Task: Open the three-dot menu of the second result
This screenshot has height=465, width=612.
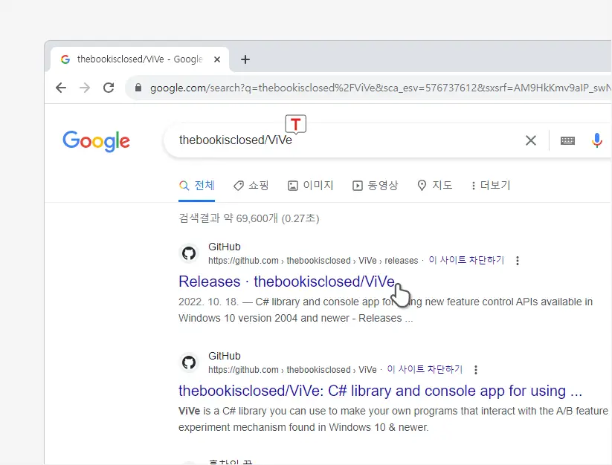Action: pyautogui.click(x=476, y=369)
